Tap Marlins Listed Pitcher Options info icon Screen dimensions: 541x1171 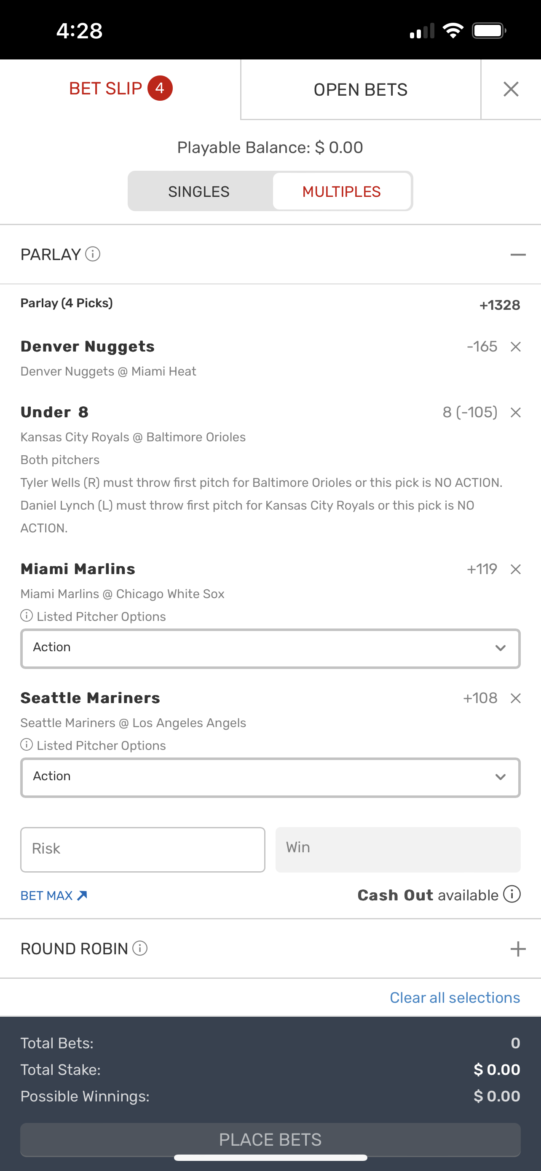27,616
